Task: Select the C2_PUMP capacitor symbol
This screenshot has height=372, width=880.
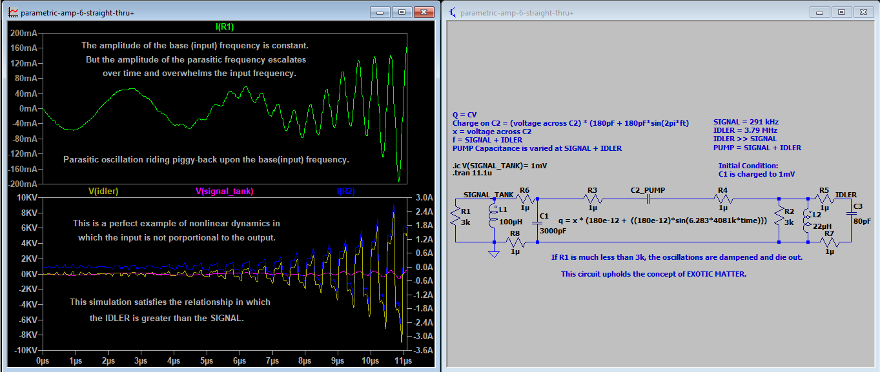Action: (x=648, y=199)
